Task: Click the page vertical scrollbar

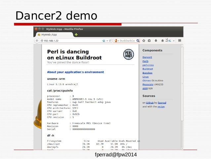Action: pos(182,84)
